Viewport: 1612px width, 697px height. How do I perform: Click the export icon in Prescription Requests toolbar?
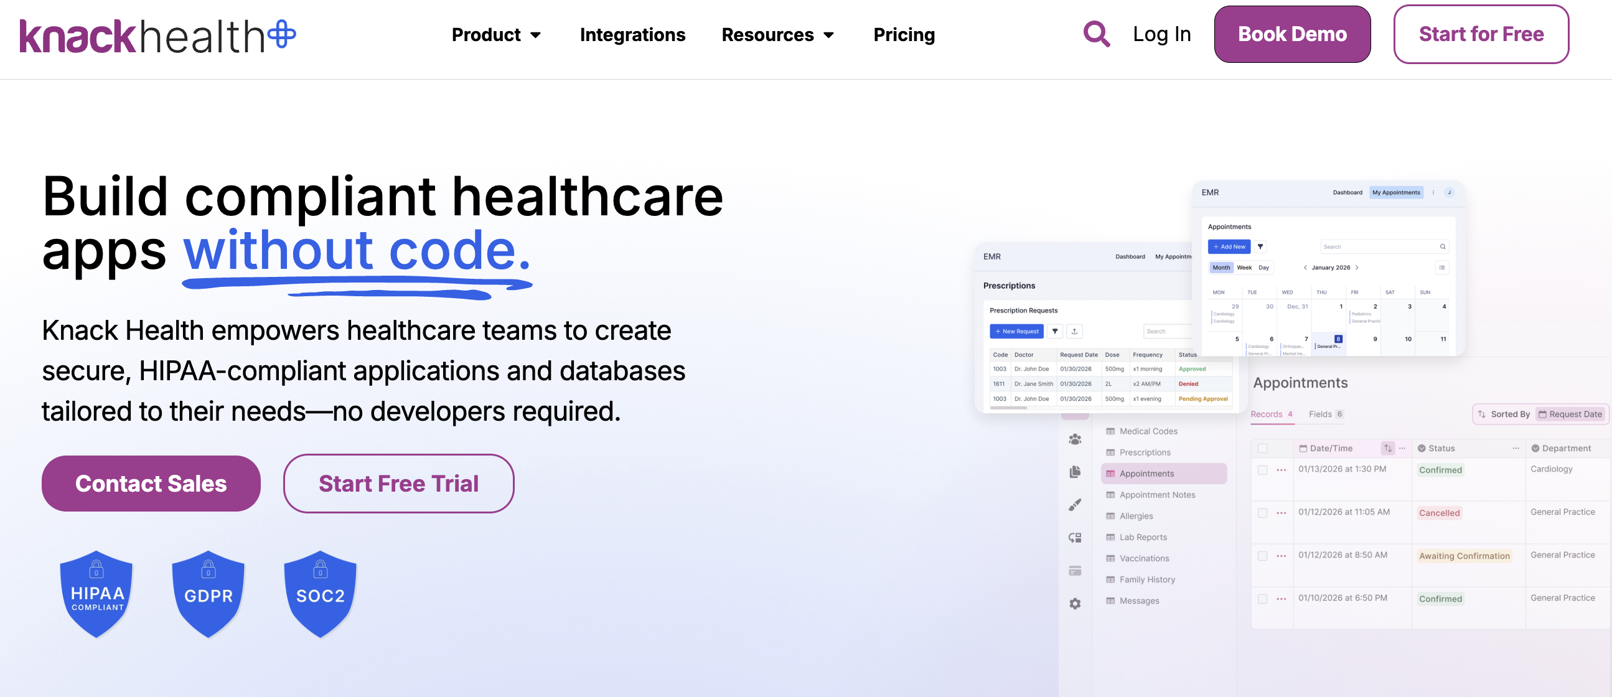(x=1075, y=332)
